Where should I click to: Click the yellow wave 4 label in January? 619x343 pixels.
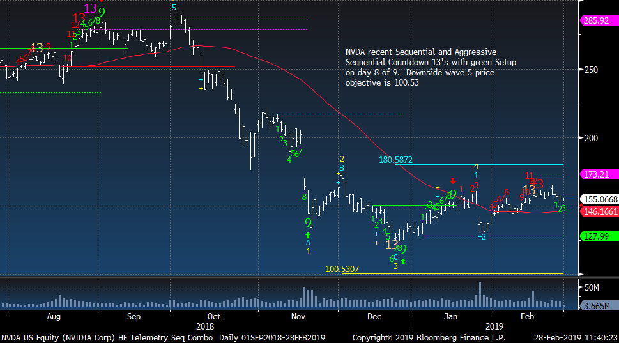[x=476, y=167]
